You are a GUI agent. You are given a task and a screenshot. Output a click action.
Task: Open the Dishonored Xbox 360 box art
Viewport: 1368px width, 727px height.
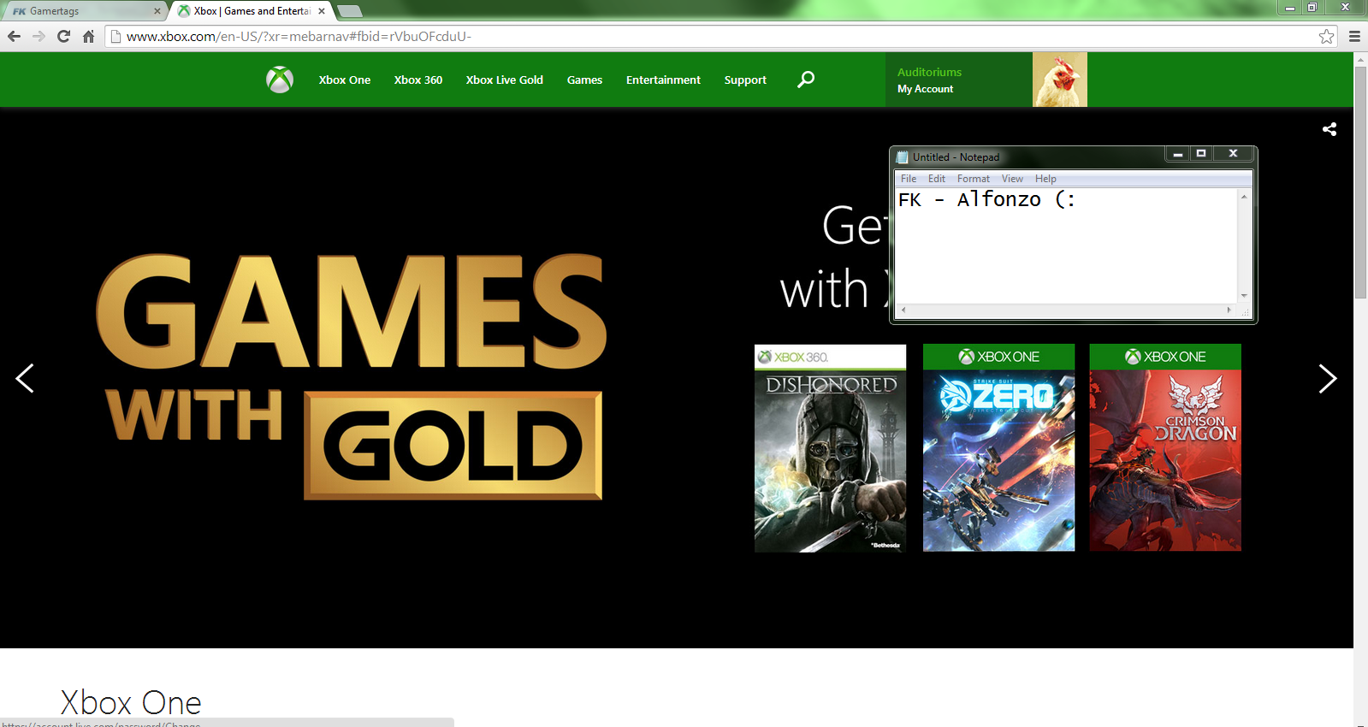(830, 448)
